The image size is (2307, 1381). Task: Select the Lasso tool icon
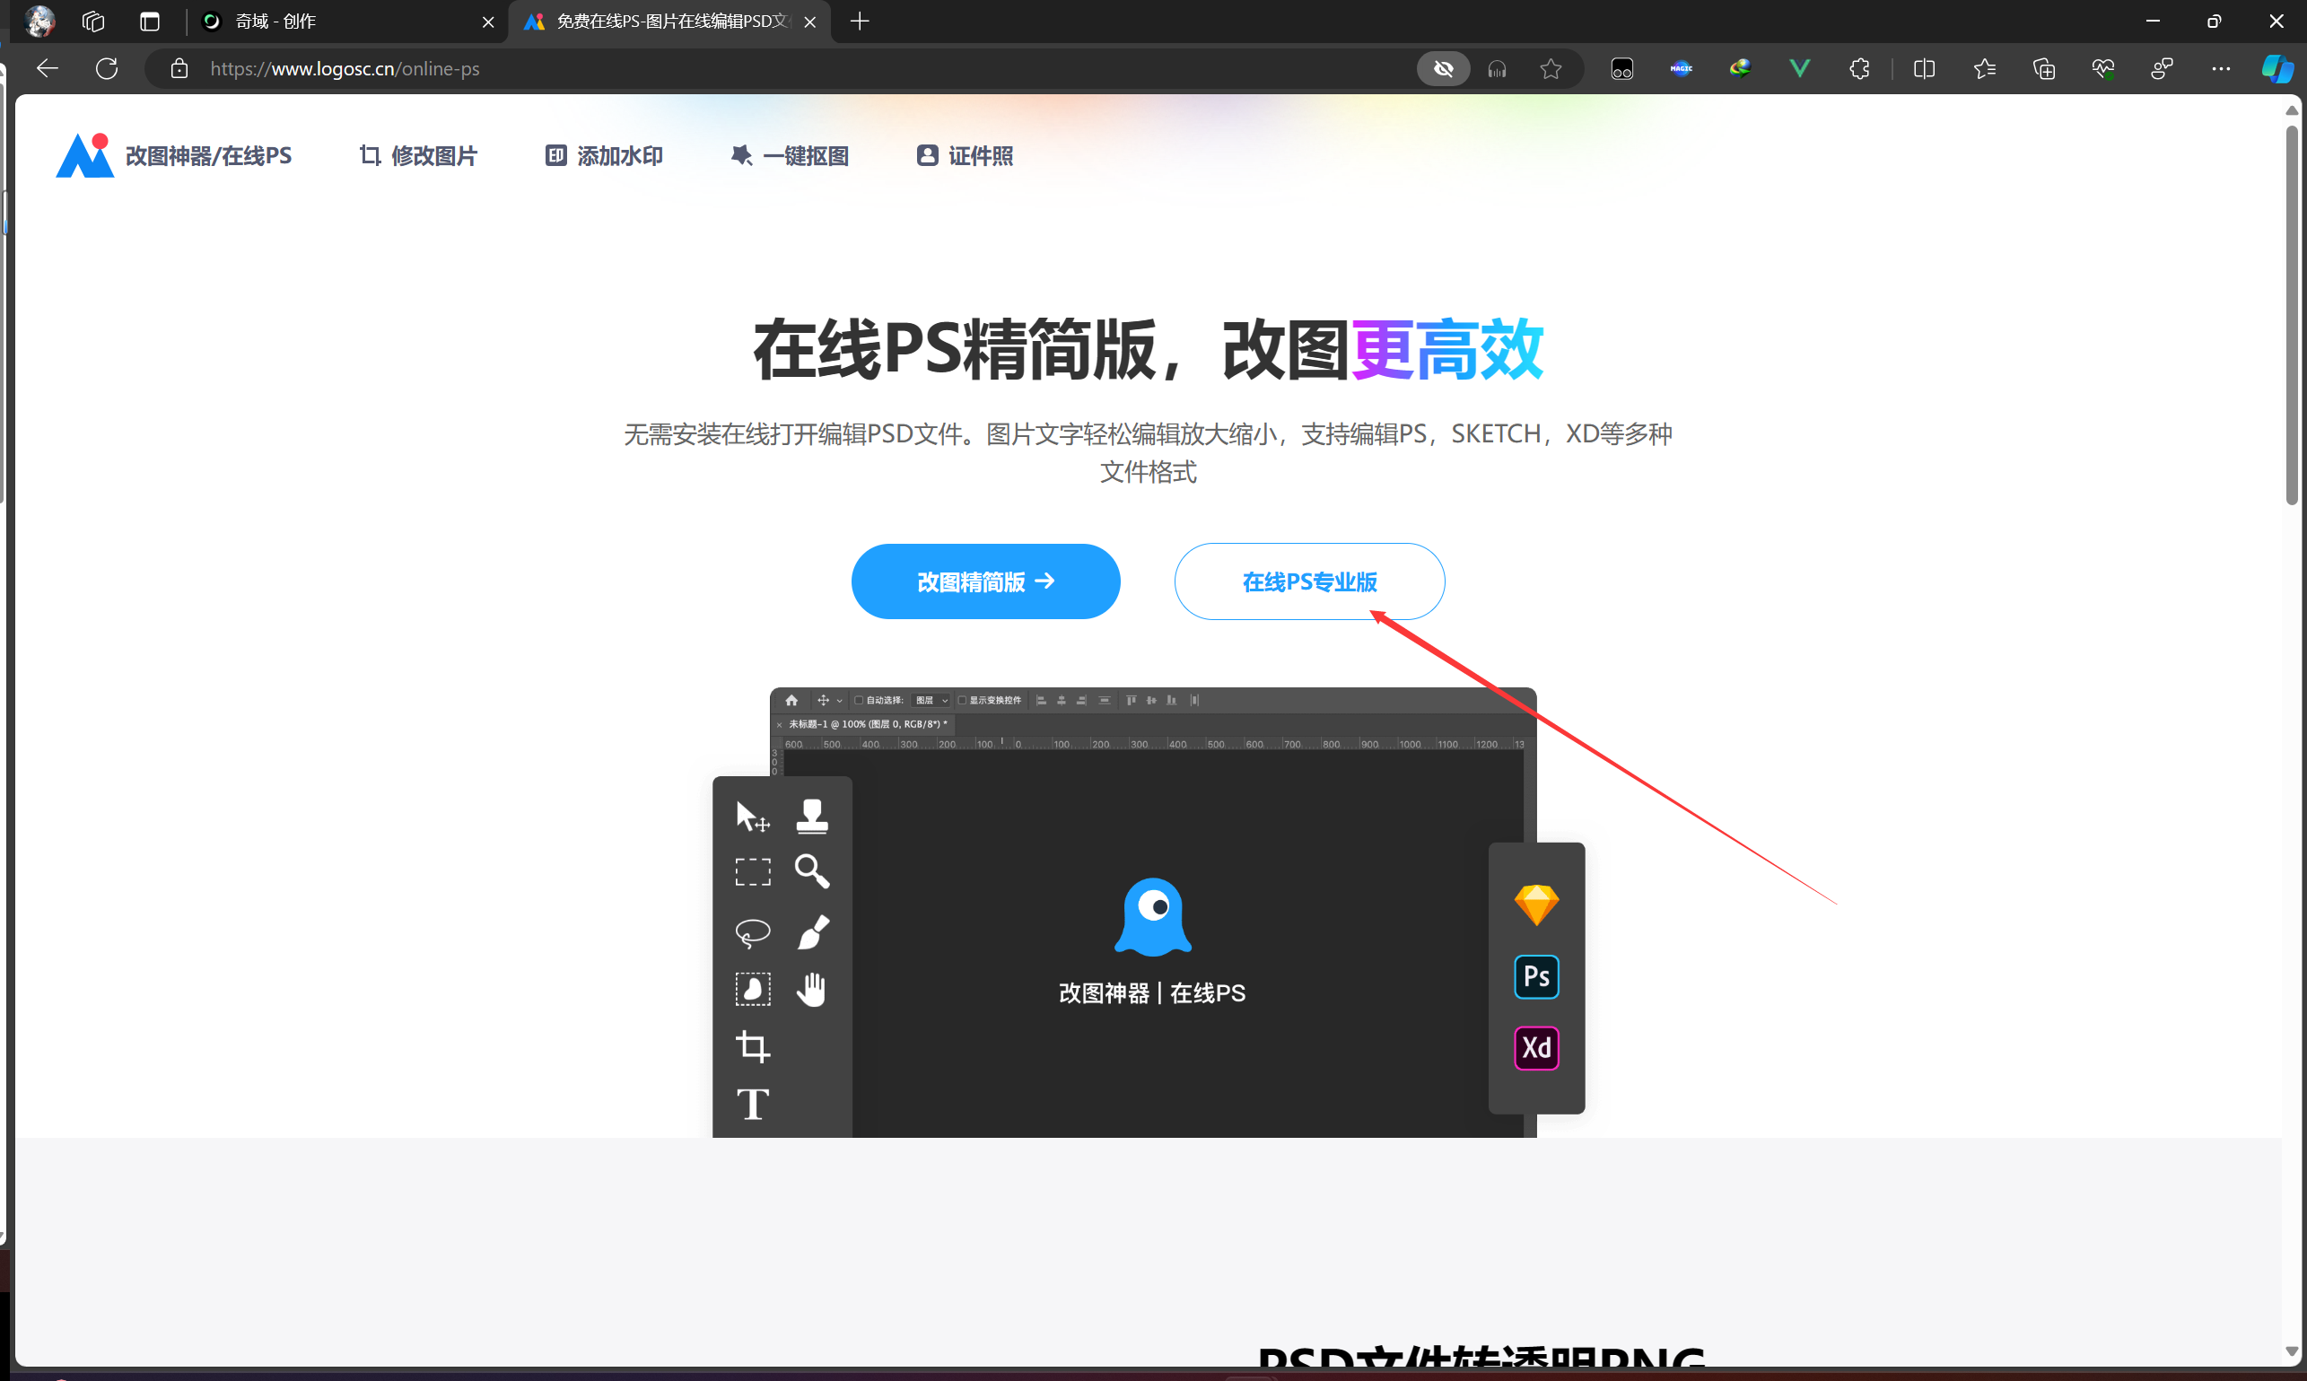tap(752, 931)
